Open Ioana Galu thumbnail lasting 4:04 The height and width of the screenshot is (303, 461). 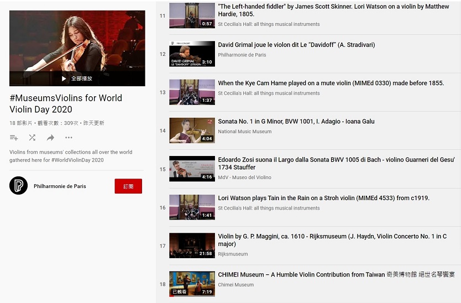192,130
